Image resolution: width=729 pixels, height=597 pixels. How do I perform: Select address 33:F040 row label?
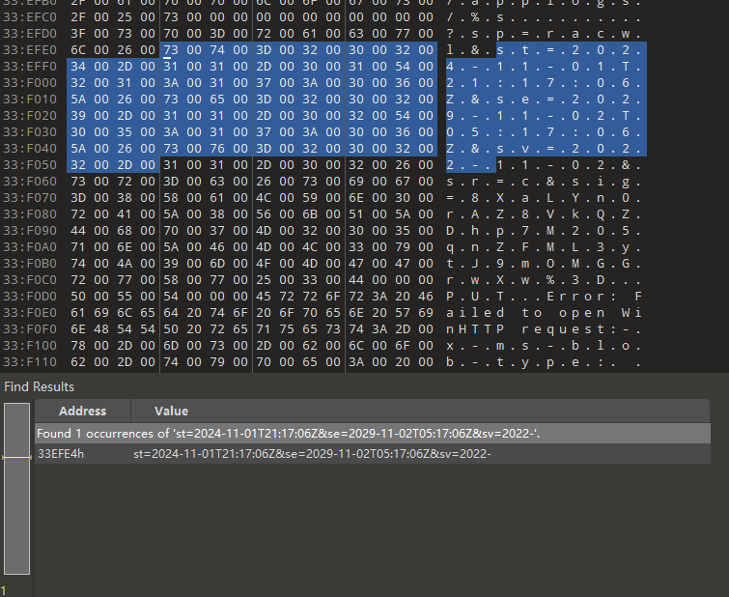tap(30, 149)
